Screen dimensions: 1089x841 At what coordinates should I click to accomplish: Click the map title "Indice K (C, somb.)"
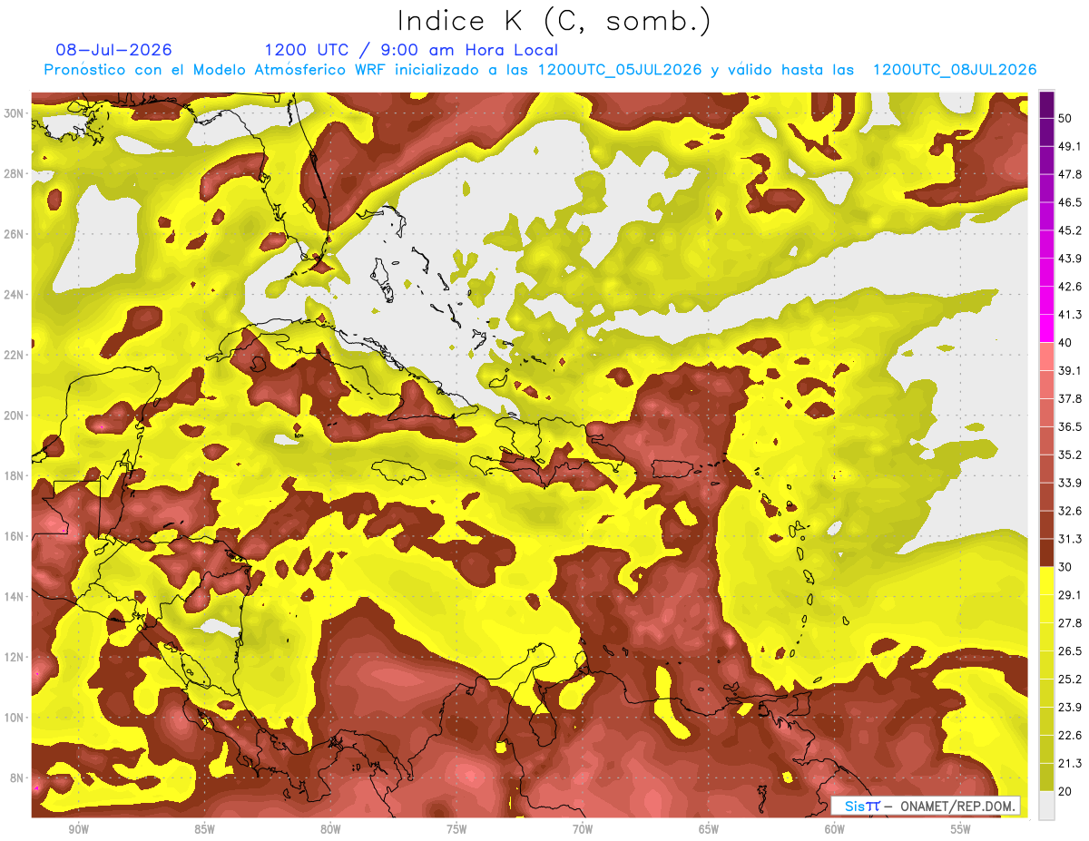point(554,20)
